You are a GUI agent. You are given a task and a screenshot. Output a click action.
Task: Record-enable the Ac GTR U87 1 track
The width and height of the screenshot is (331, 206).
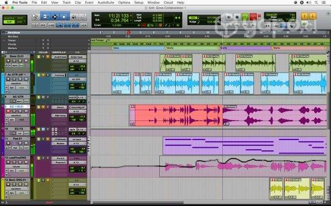[x=8, y=79]
